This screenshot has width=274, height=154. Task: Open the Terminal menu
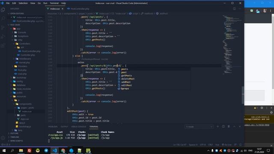[54, 3]
